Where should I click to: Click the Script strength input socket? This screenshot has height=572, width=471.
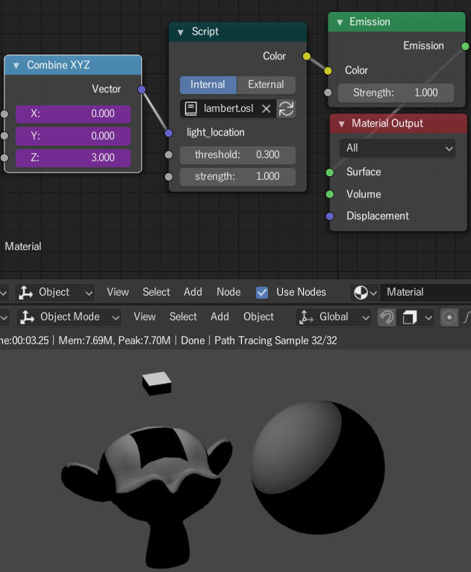[x=169, y=177]
